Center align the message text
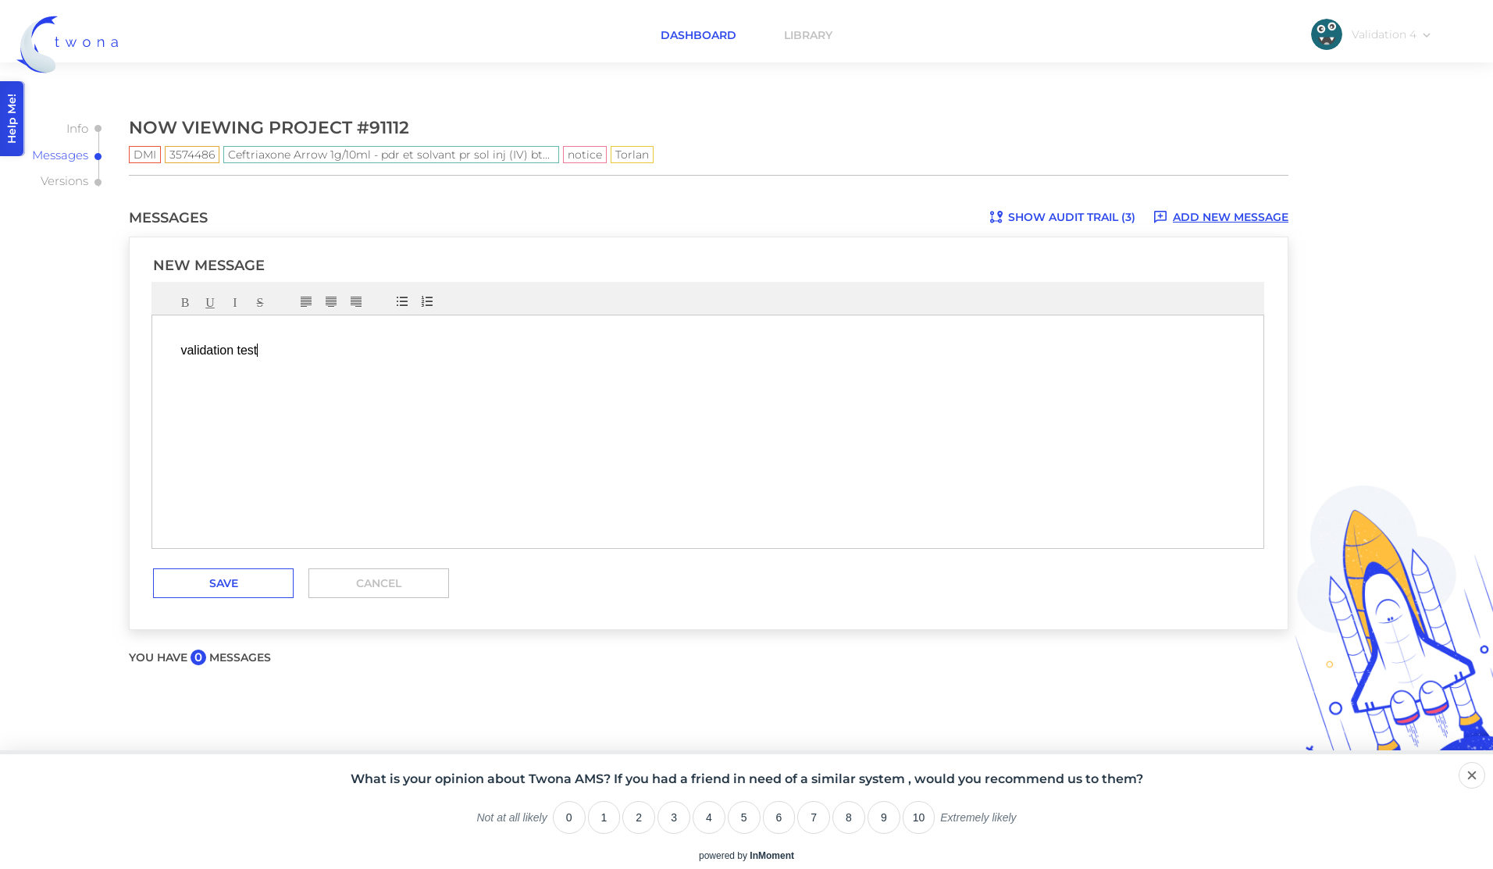This screenshot has height=869, width=1493. pos(331,301)
